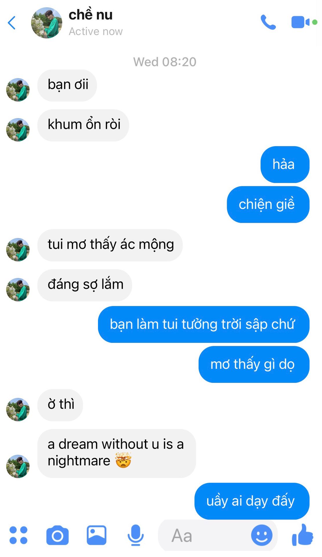Tap avatar beside "đáng sợ lắm" message
The image size is (322, 557).
tap(18, 290)
